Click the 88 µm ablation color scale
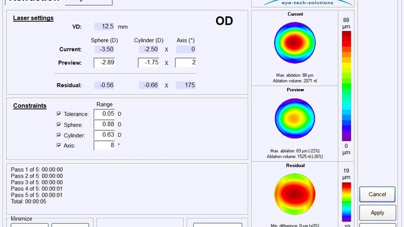 (x=346, y=86)
